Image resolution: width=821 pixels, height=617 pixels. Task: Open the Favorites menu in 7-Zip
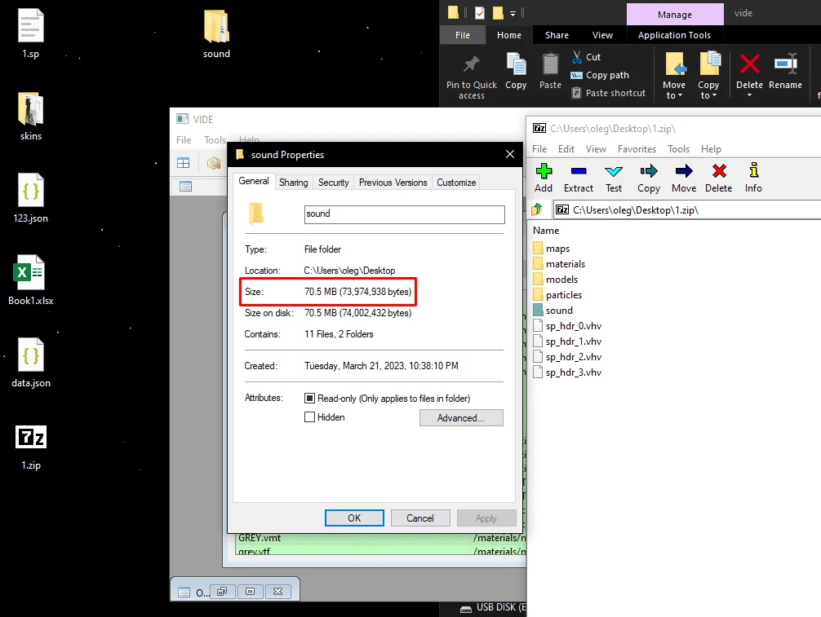coord(637,148)
